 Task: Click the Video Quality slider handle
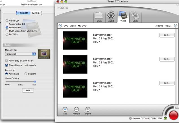pyautogui.click(x=35, y=82)
